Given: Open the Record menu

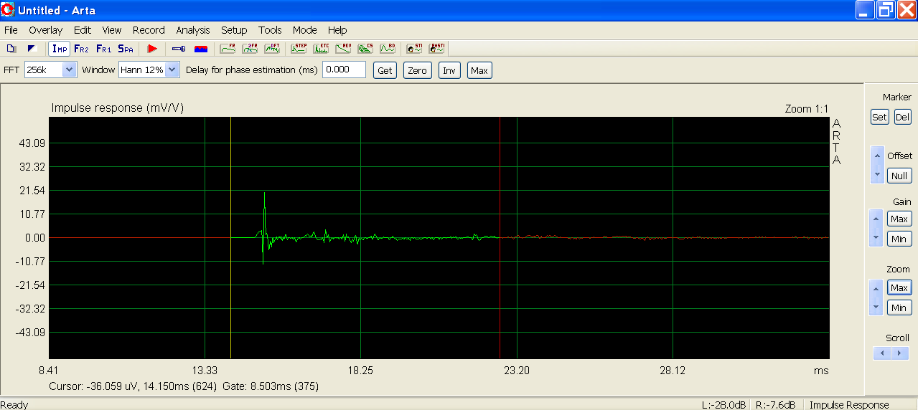Looking at the screenshot, I should pyautogui.click(x=149, y=30).
